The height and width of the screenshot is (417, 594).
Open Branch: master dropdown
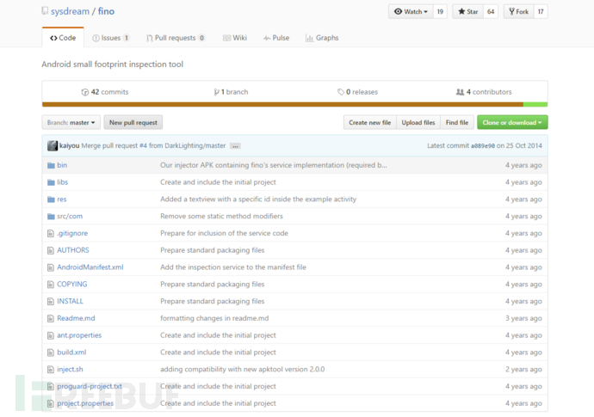pyautogui.click(x=71, y=123)
